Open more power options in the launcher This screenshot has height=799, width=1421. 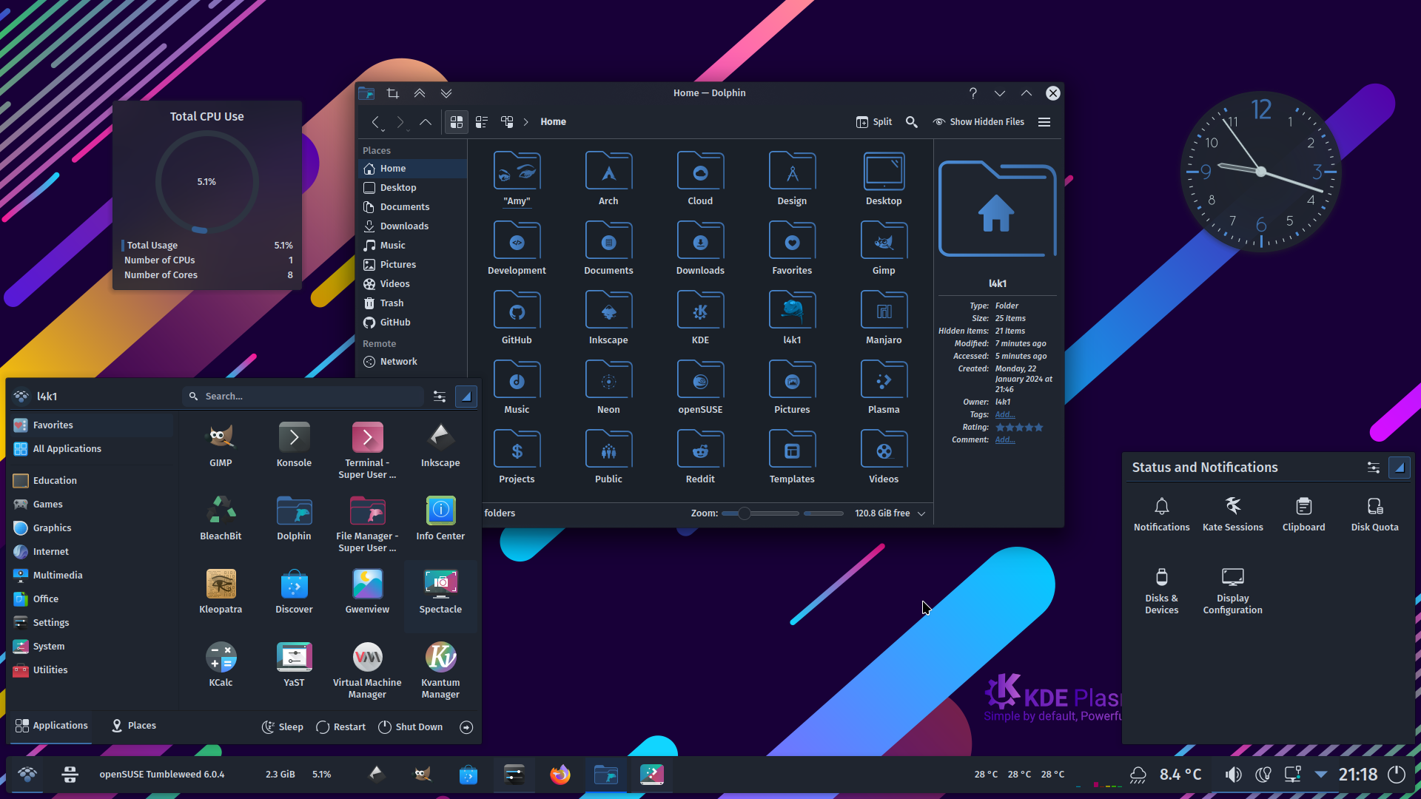[x=466, y=727]
